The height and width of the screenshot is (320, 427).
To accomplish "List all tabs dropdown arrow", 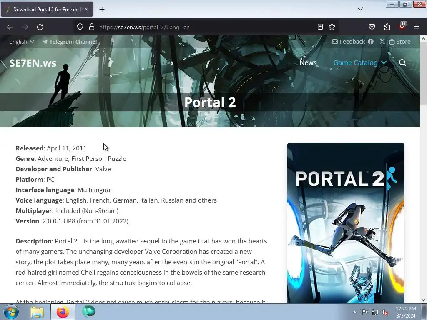I will [x=360, y=9].
